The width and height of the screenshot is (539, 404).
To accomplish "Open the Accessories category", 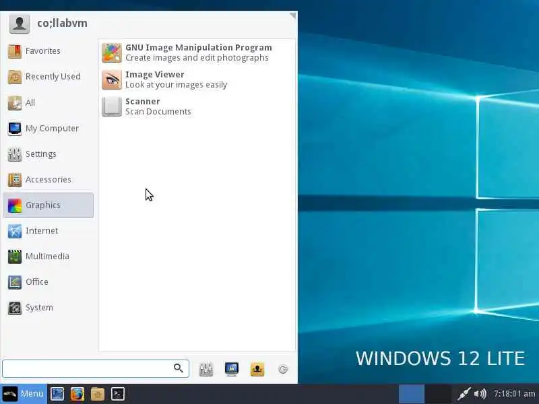I will (48, 180).
